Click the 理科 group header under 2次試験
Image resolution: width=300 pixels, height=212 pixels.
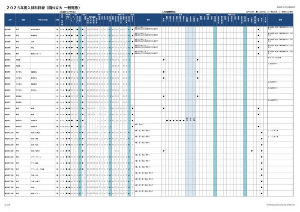pos(207,14)
